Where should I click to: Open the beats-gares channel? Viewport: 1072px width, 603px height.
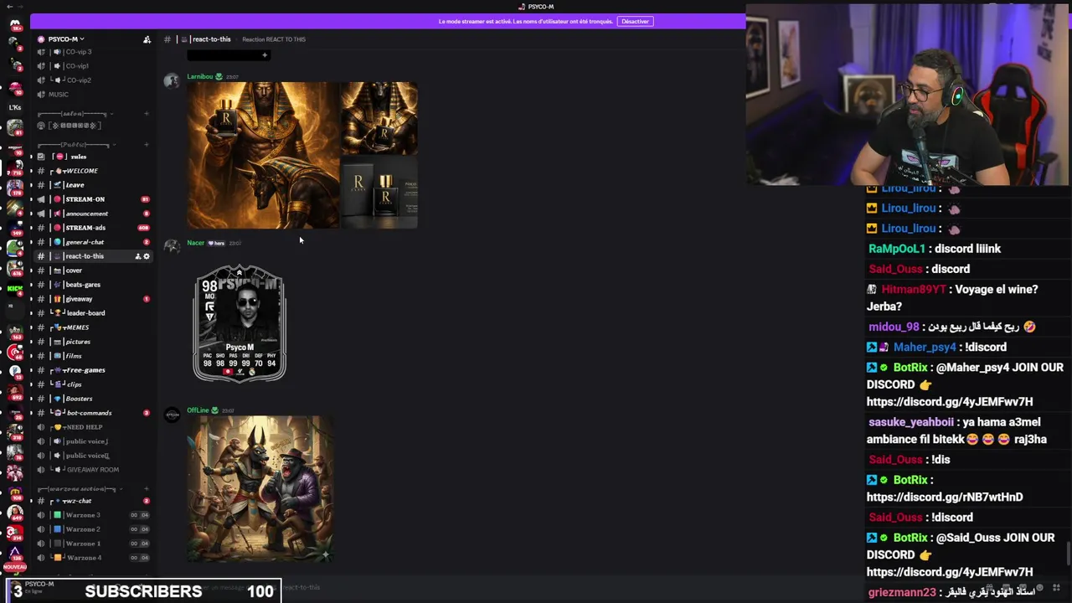(x=92, y=285)
